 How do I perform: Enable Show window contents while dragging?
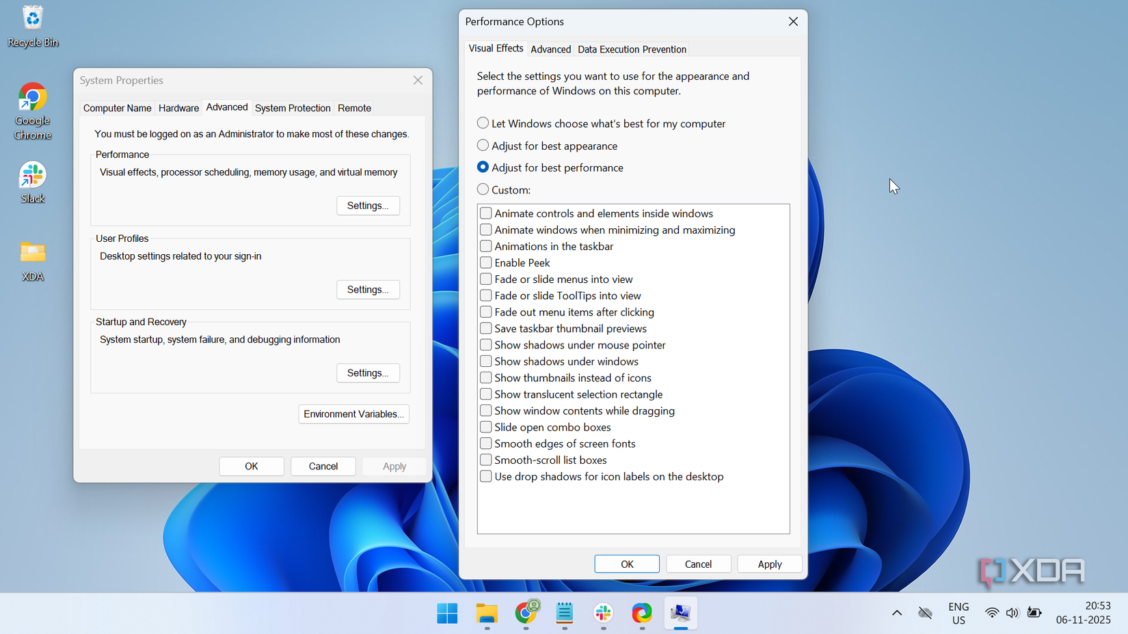485,411
